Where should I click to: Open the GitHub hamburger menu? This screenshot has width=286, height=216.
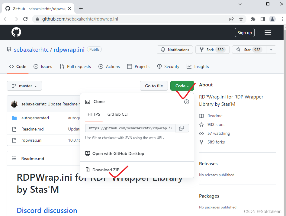click(x=268, y=32)
